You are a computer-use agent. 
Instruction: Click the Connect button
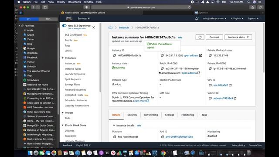(x=214, y=37)
